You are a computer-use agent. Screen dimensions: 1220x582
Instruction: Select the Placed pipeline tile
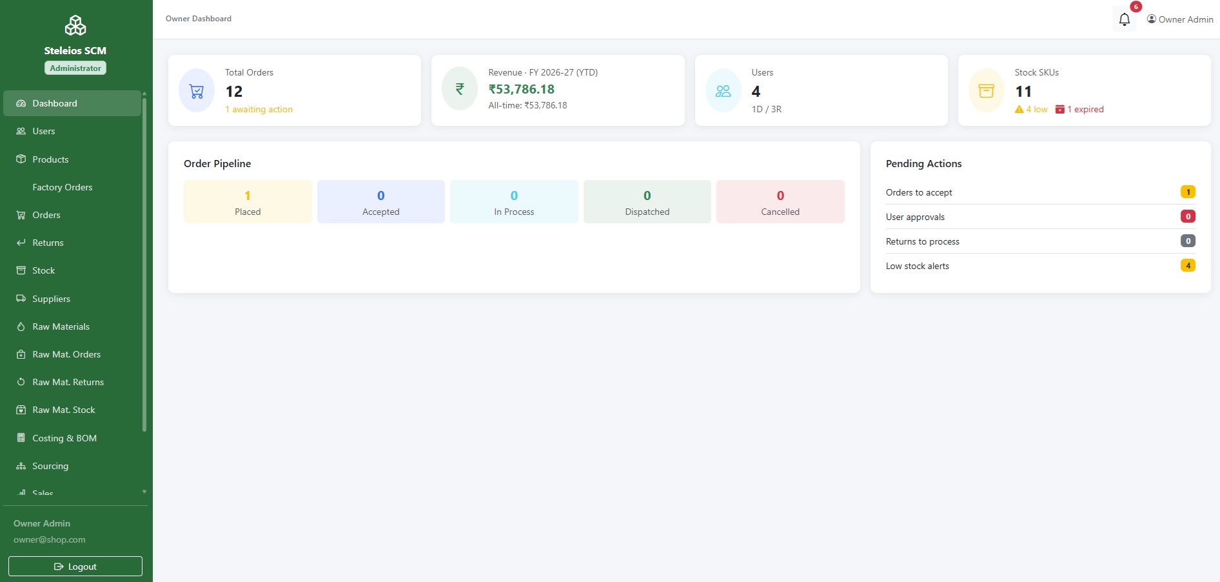click(x=248, y=202)
